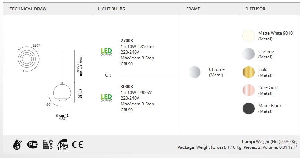Choose the Gold metal diffusor swatch
The height and width of the screenshot is (158, 300).
[249, 72]
